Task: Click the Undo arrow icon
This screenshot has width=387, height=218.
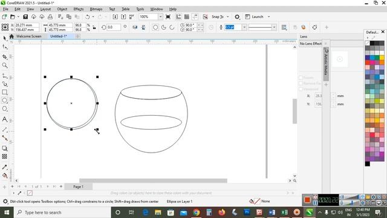Action: point(87,17)
